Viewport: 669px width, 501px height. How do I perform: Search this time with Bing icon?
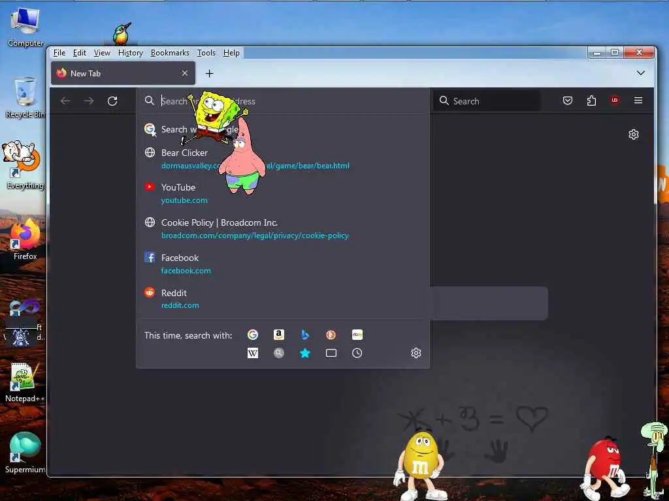point(304,335)
